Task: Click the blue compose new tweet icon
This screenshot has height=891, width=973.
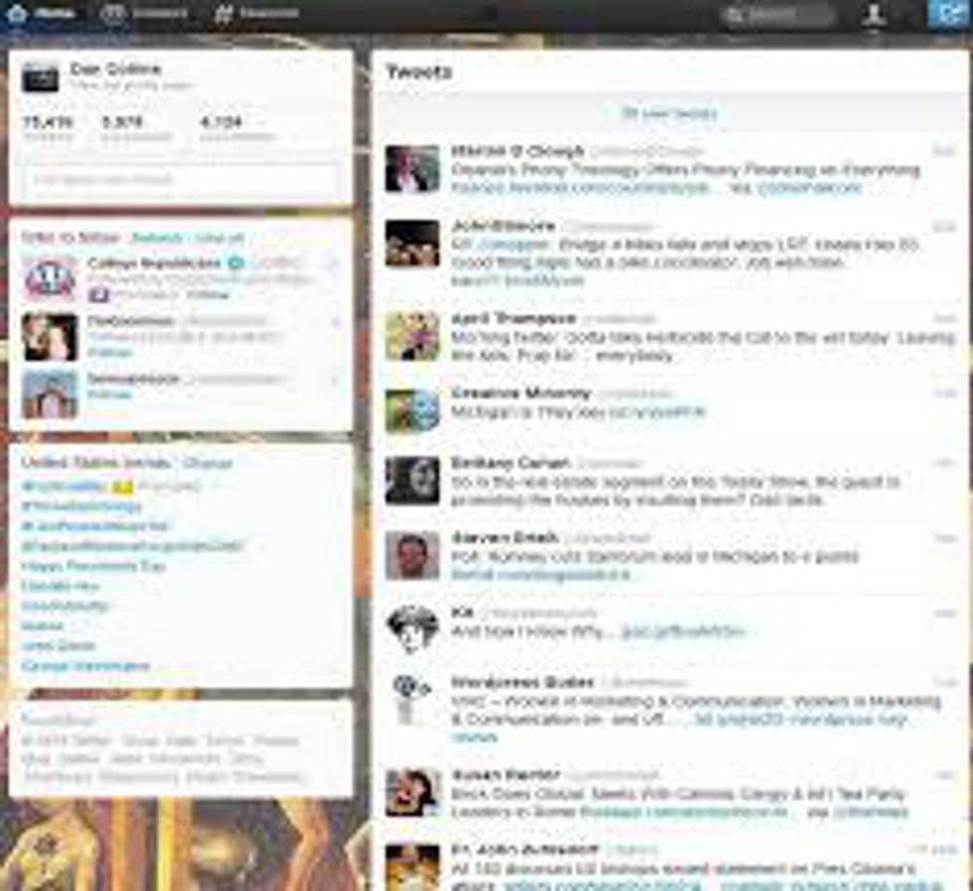Action: pyautogui.click(x=946, y=14)
